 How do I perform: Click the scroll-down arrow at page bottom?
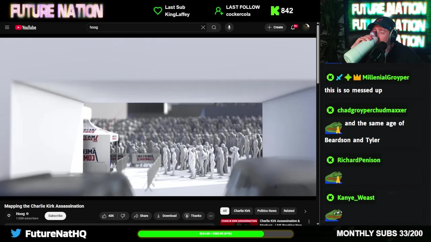pyautogui.click(x=318, y=223)
